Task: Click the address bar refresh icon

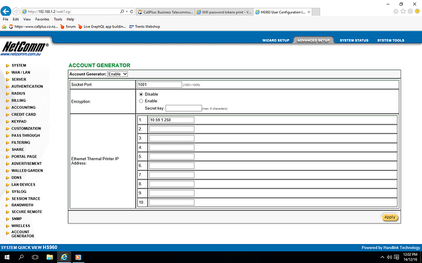Action: pos(131,12)
